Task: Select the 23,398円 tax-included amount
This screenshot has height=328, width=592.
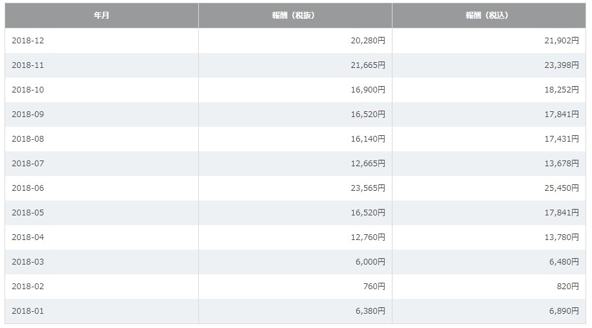Action: [561, 65]
